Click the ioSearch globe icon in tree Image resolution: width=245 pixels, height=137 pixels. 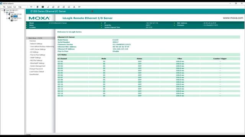(7, 12)
